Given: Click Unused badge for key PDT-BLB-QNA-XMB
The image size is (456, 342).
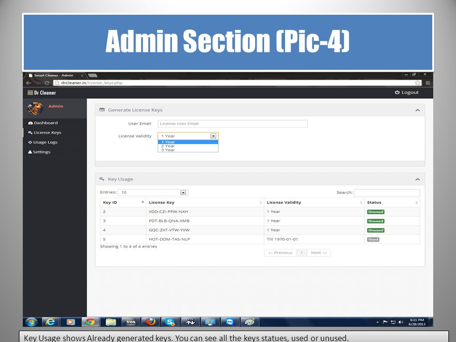Looking at the screenshot, I should (375, 221).
